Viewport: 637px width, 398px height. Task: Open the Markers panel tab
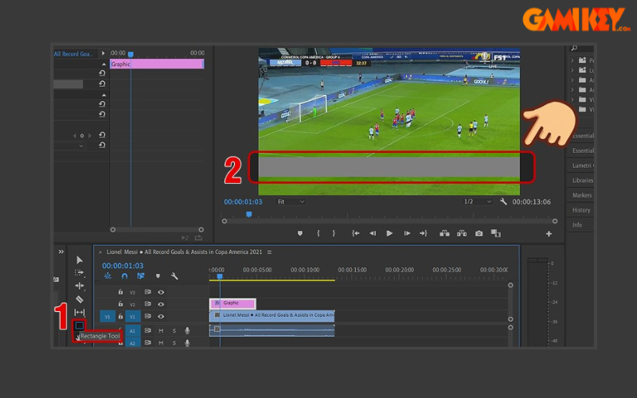pyautogui.click(x=582, y=195)
